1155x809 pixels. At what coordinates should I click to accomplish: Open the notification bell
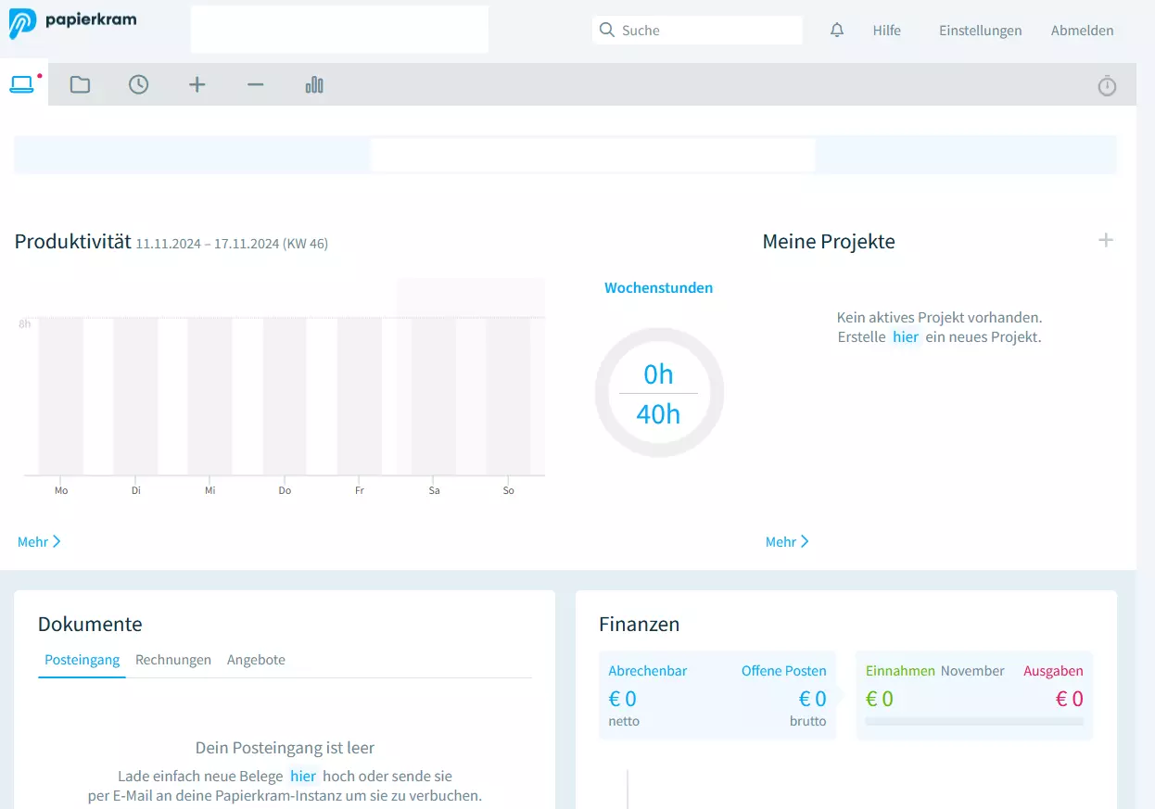coord(837,31)
